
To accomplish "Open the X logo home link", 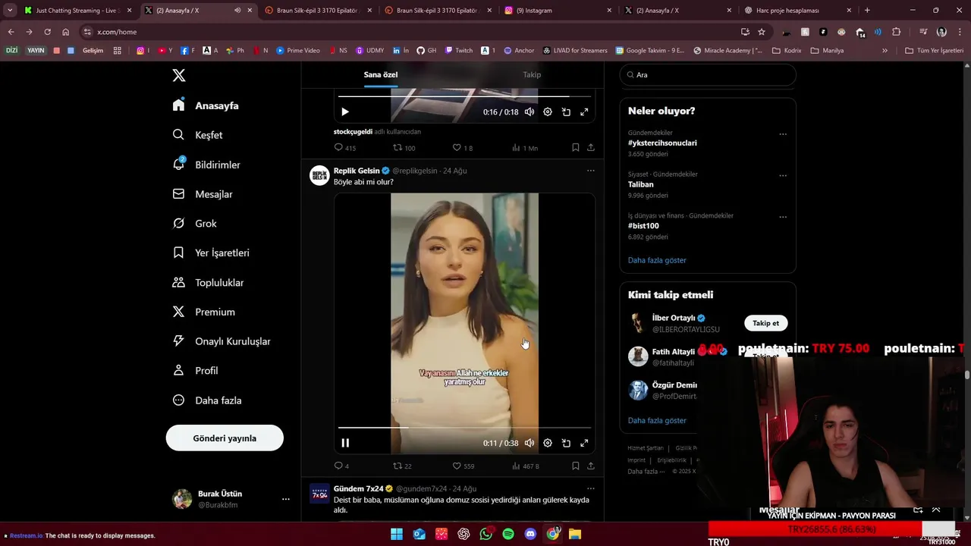I will pyautogui.click(x=178, y=75).
